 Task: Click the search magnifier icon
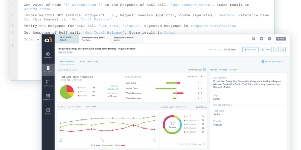pyautogui.click(x=254, y=39)
